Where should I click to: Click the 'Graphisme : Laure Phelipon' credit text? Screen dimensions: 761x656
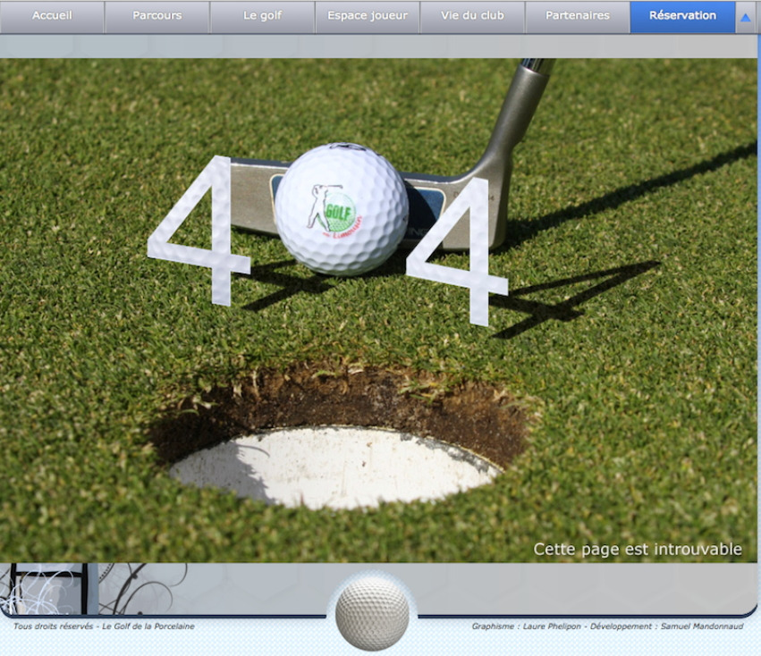pos(526,627)
